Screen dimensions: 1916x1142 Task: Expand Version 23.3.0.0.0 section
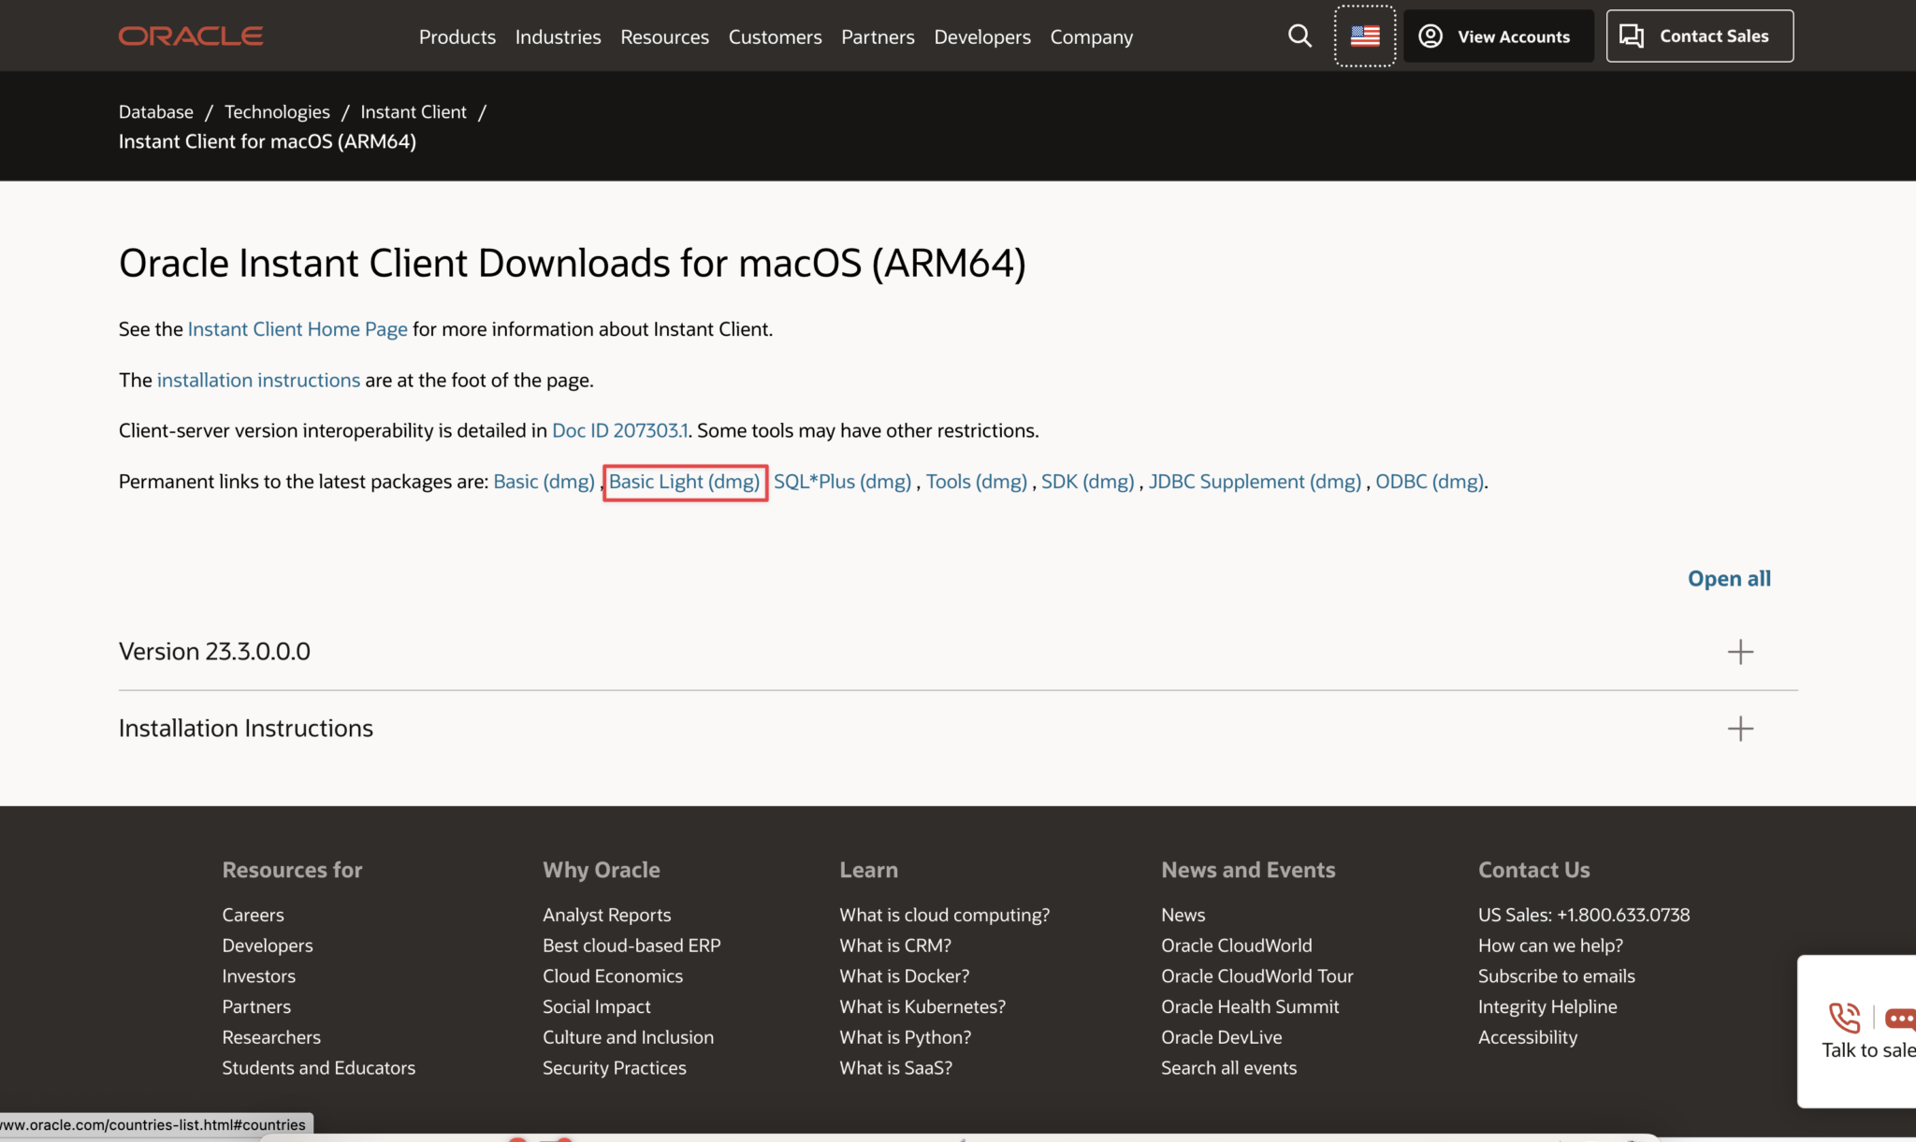1740,652
